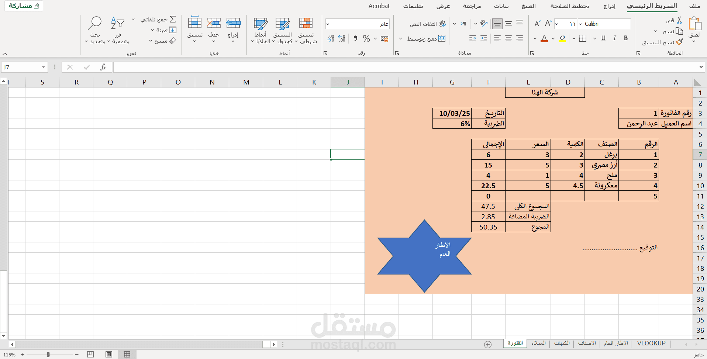Expand the formula bar
The image size is (707, 359).
point(701,67)
